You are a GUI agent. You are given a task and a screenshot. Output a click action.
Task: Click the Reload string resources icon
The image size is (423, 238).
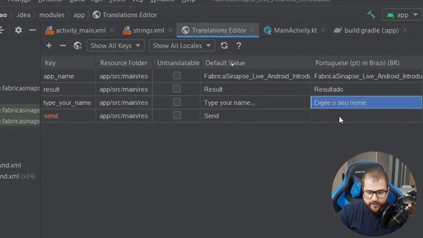[224, 46]
